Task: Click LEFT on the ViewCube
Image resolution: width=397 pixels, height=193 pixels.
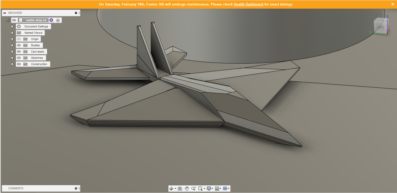Action: [380, 27]
